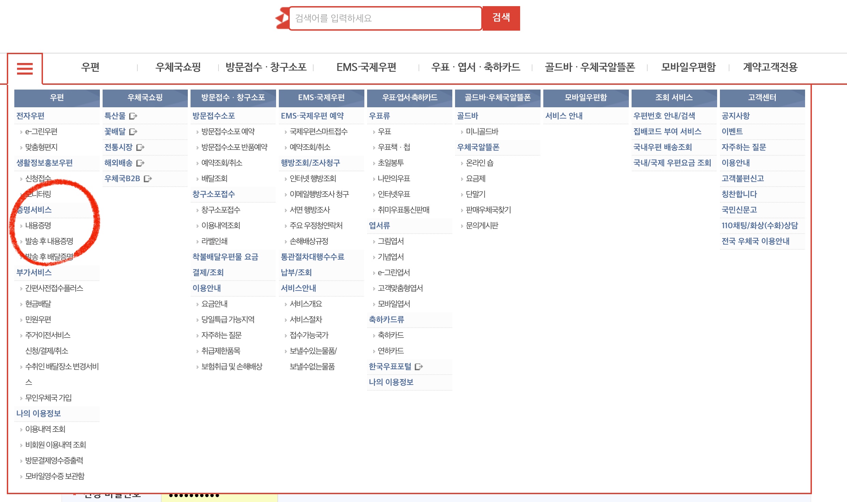Open 방문접수소포 예약 sub-item
The width and height of the screenshot is (847, 502).
point(228,131)
